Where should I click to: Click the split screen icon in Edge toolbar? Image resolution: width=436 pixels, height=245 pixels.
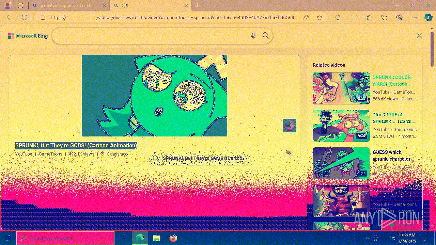click(354, 17)
